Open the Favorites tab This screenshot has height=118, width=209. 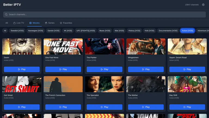66,23
